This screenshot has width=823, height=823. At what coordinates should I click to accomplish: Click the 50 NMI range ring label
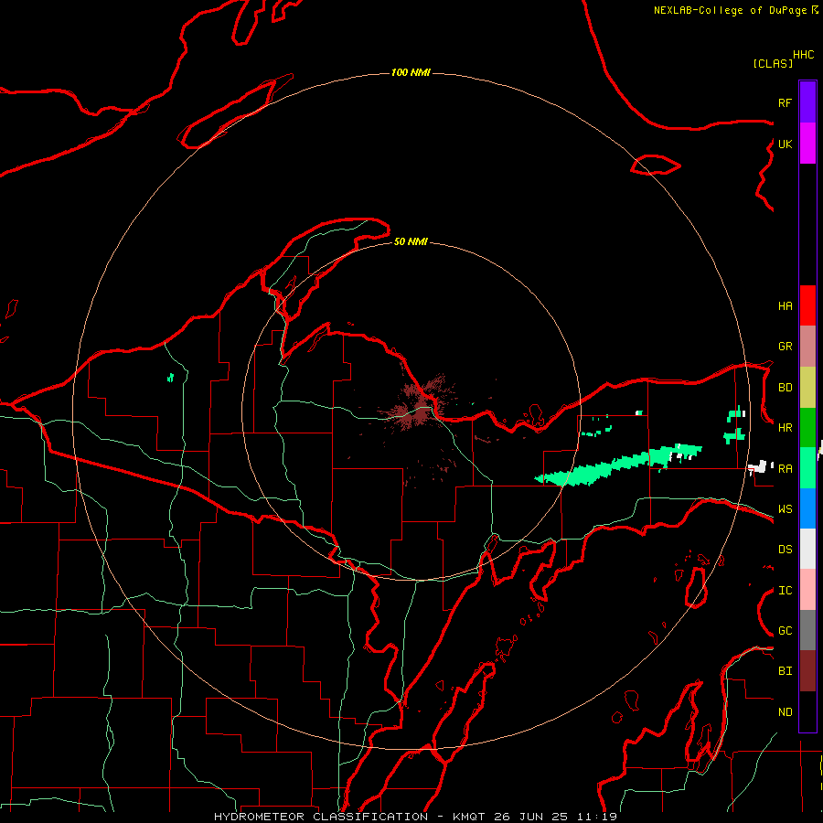click(x=411, y=241)
